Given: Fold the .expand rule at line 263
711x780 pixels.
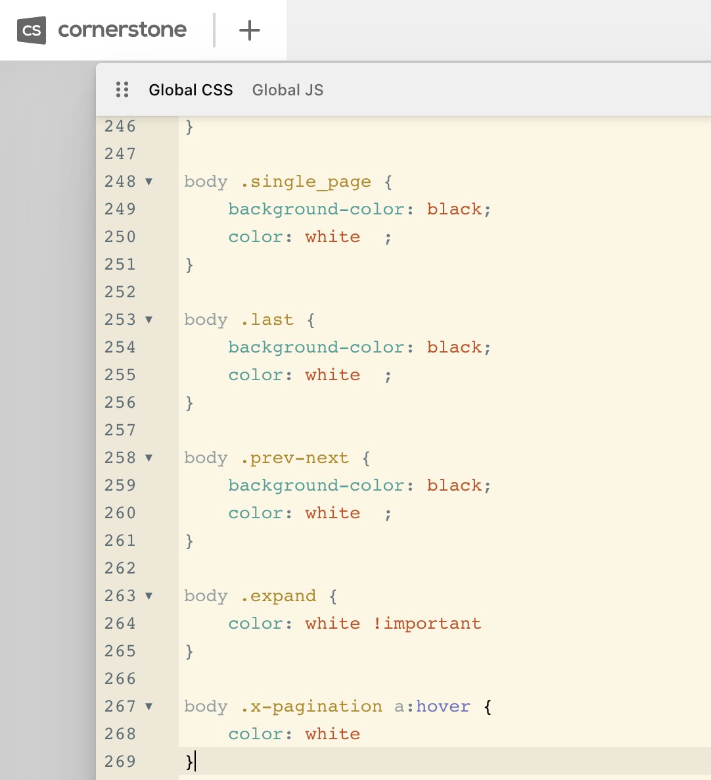Looking at the screenshot, I should pos(149,596).
